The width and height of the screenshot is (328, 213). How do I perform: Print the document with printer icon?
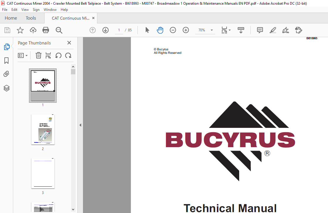(x=46, y=30)
